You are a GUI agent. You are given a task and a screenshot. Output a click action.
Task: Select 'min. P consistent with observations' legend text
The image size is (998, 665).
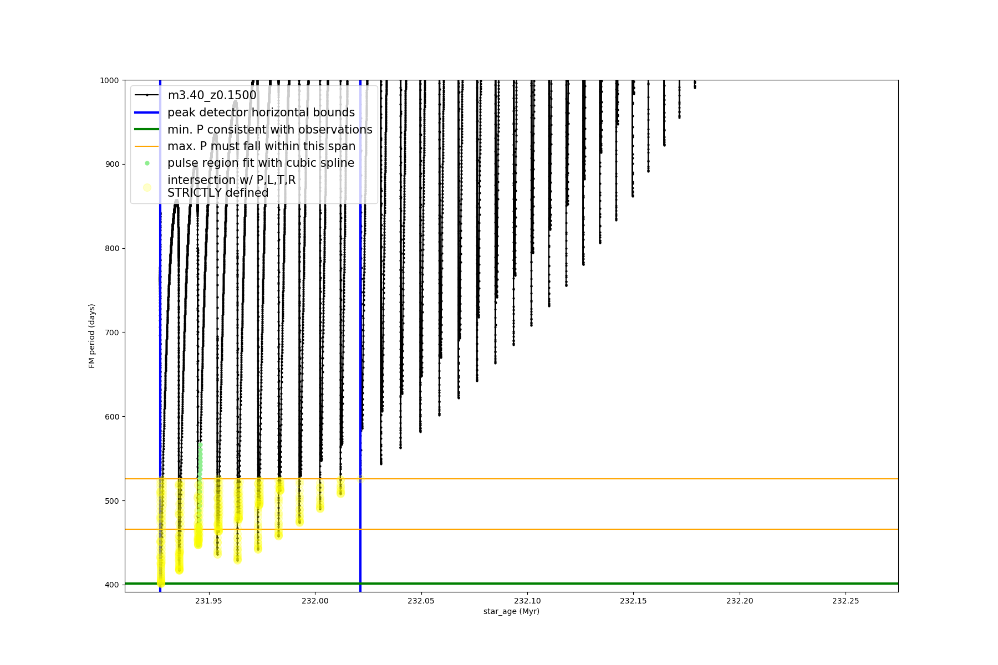point(269,130)
